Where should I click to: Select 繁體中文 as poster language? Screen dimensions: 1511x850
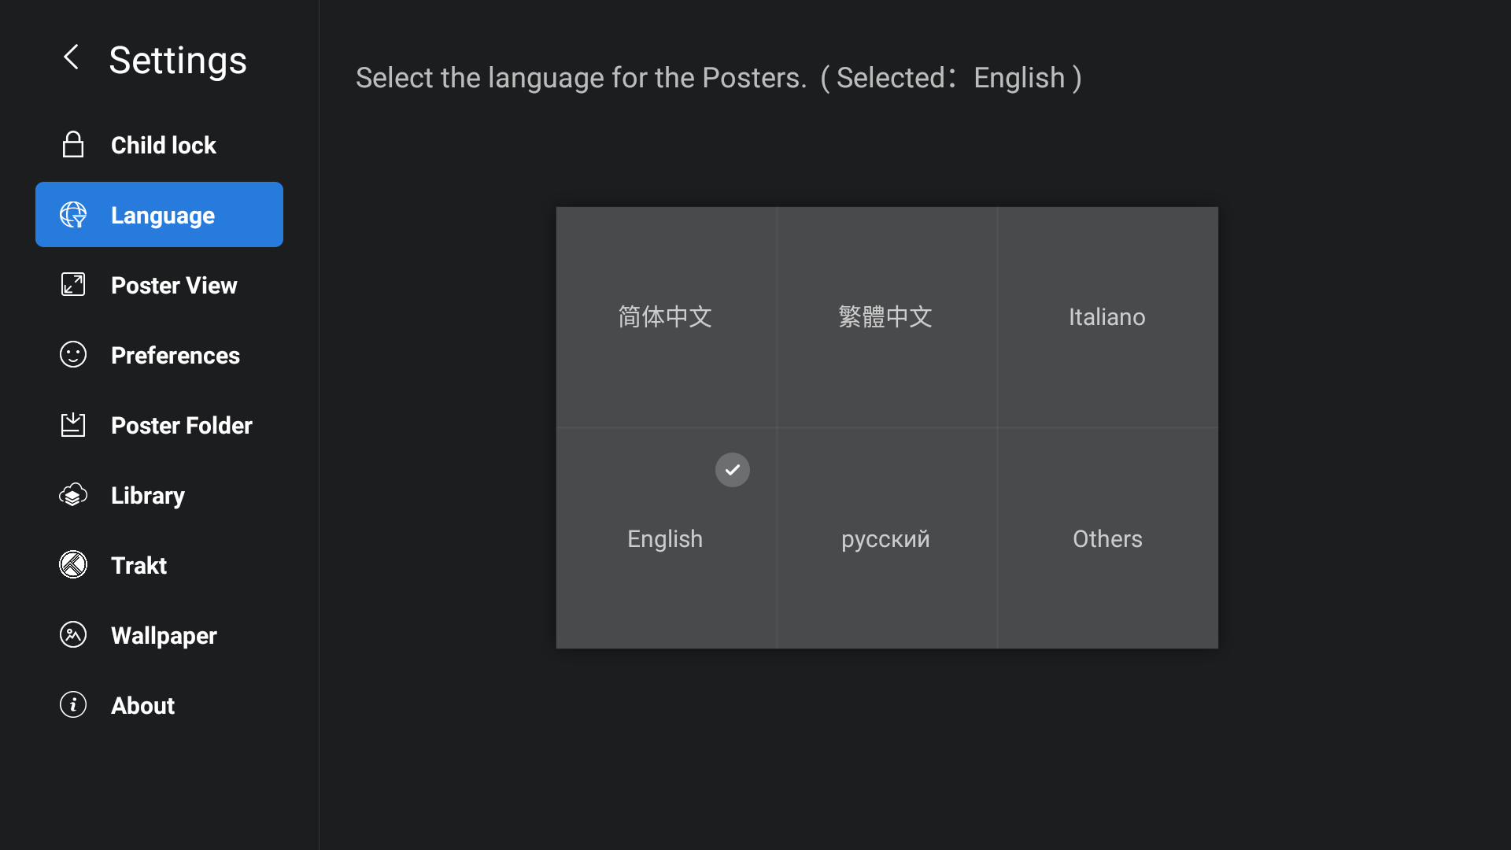pyautogui.click(x=886, y=317)
